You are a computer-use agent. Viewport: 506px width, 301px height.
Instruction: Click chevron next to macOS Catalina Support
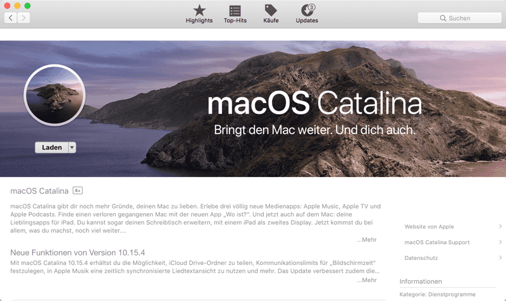click(500, 242)
